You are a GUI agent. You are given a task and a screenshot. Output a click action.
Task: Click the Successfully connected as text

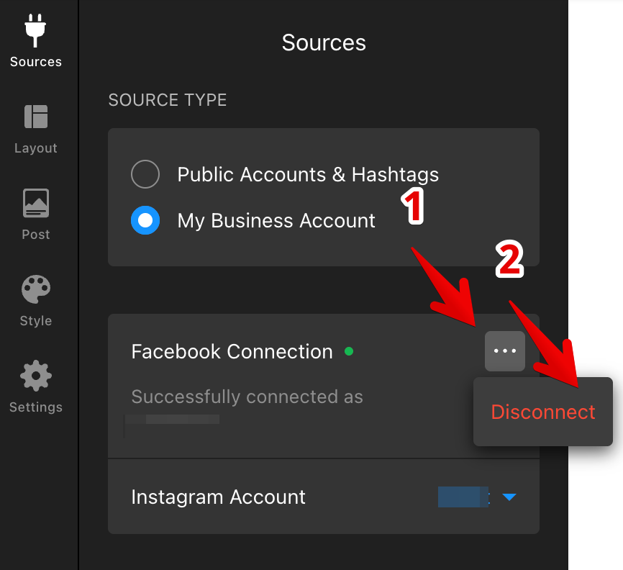[x=247, y=397]
